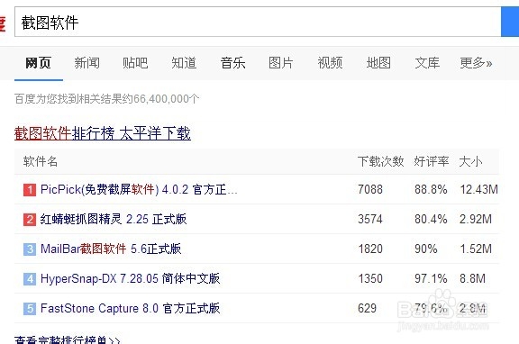Open the 截图软件排行榜 太平洋下载 result link
Screen dimensions: 519x344
coord(103,133)
